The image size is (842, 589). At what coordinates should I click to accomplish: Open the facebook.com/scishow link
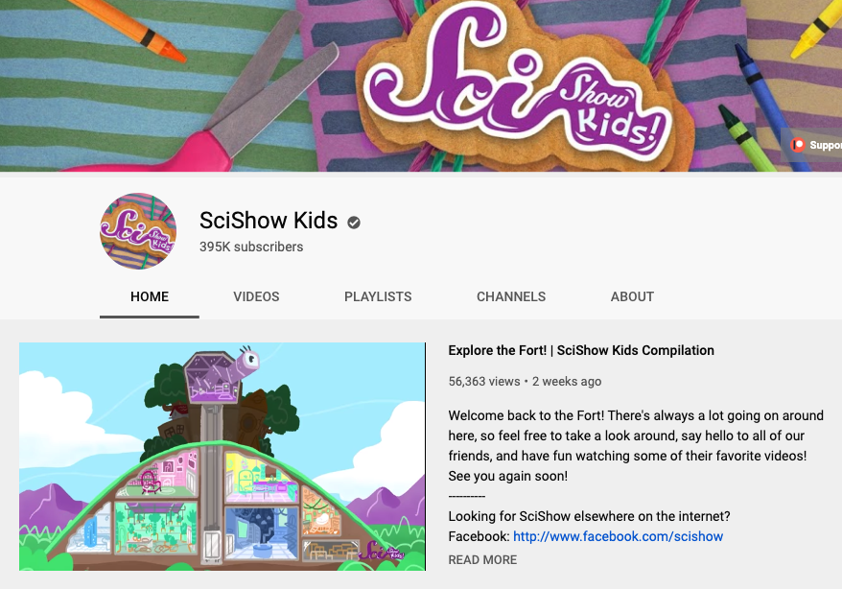tap(619, 536)
